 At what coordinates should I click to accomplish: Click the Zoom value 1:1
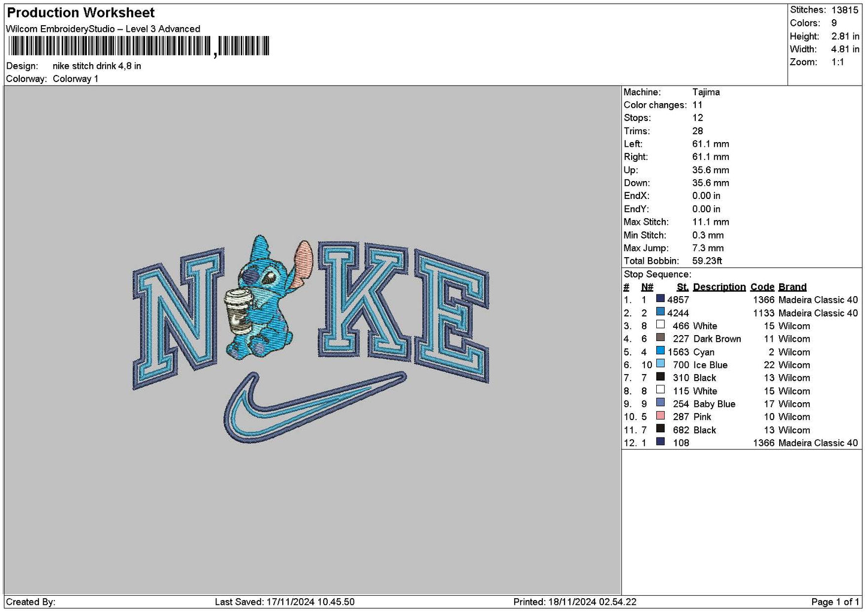click(x=838, y=62)
